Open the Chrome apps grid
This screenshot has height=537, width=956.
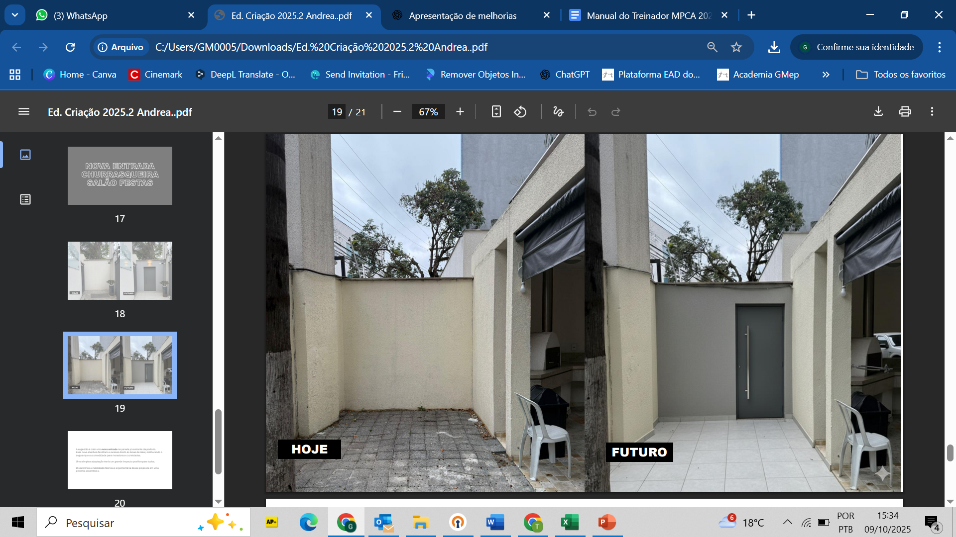tap(15, 75)
